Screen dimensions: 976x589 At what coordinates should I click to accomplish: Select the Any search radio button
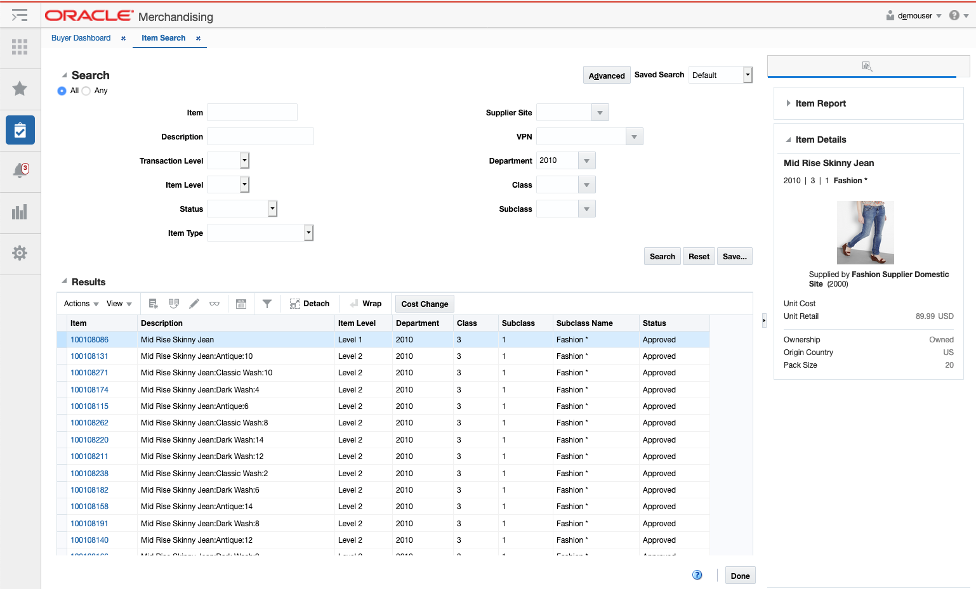click(x=86, y=91)
